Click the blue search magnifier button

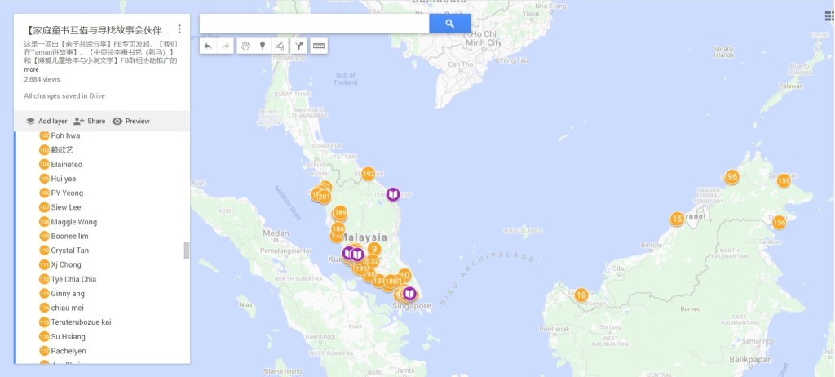click(449, 24)
